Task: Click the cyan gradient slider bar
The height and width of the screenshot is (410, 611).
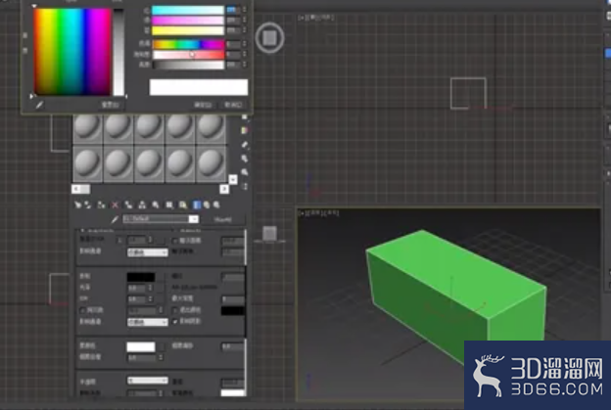Action: point(188,10)
